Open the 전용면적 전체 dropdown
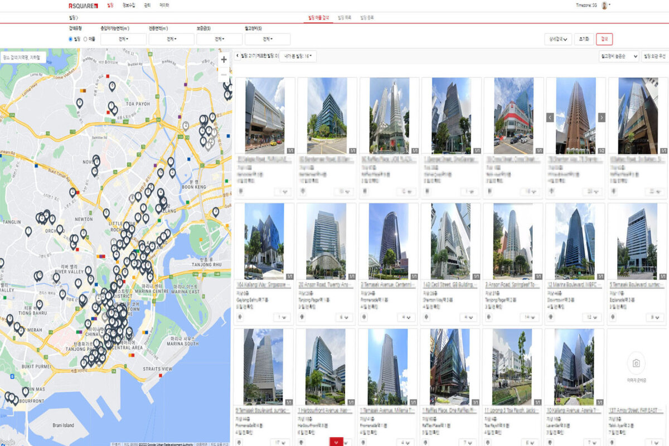This screenshot has width=669, height=446. click(171, 39)
